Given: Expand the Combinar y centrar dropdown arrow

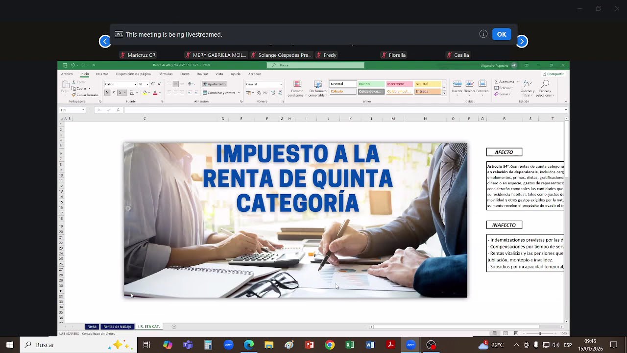Looking at the screenshot, I should click(239, 93).
